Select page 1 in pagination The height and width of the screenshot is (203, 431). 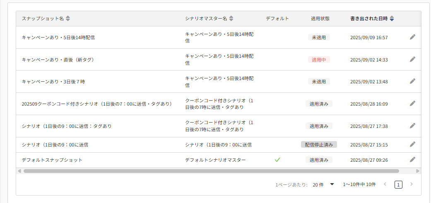point(398,184)
